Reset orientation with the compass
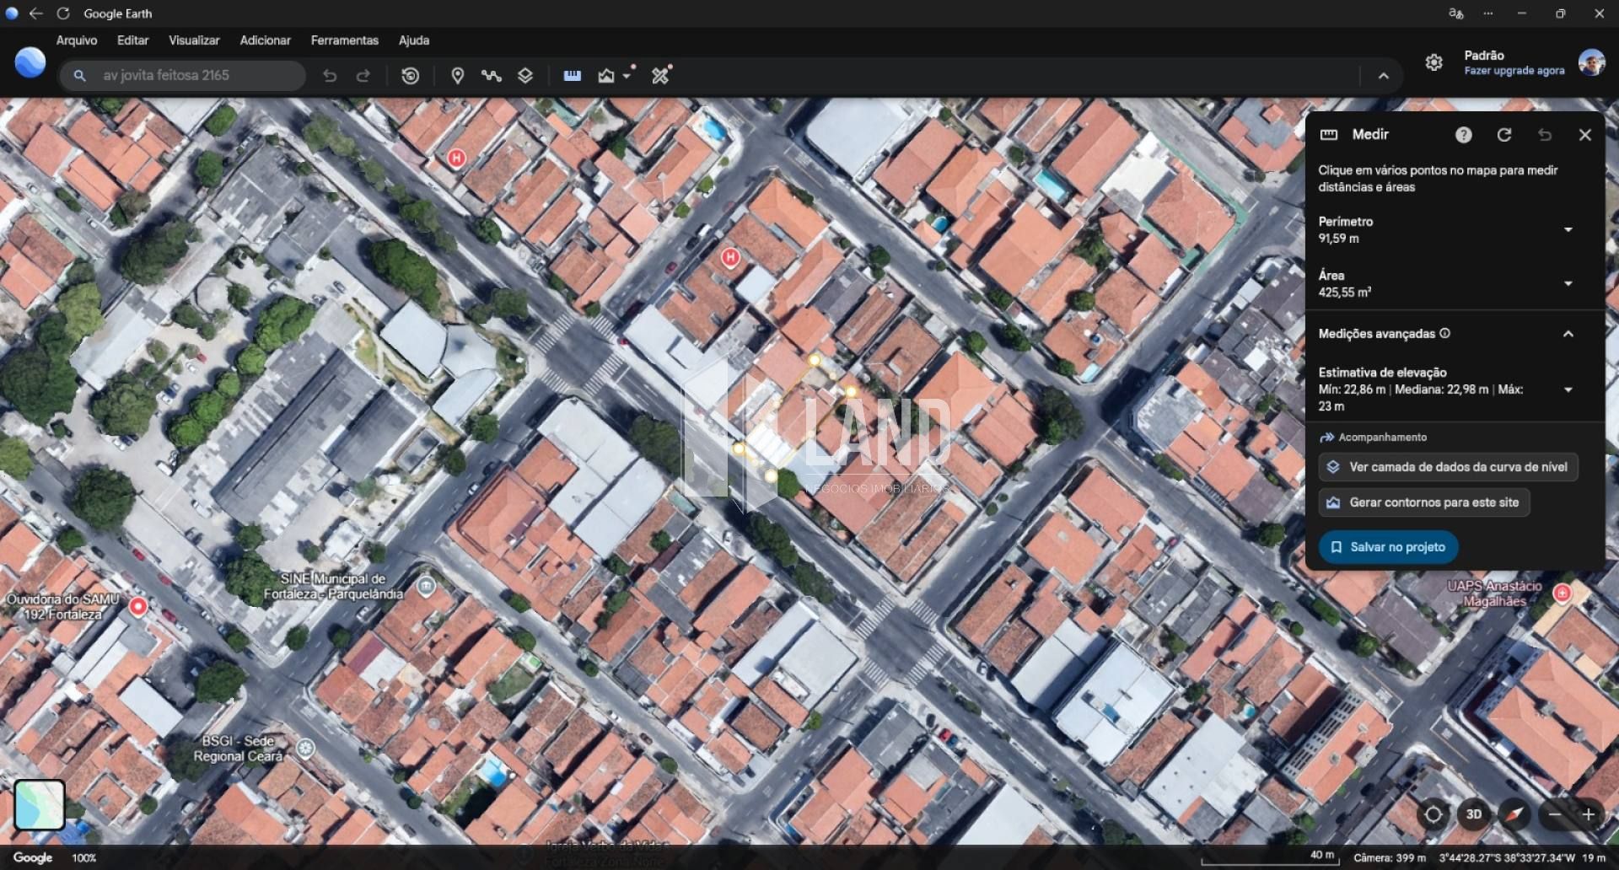 [x=1515, y=814]
